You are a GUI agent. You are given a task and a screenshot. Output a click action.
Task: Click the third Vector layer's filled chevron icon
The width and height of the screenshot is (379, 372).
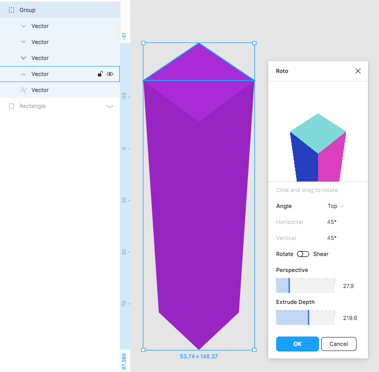tap(23, 58)
